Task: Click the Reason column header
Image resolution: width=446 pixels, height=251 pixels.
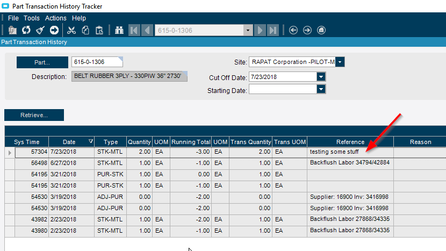Action: tap(420, 142)
